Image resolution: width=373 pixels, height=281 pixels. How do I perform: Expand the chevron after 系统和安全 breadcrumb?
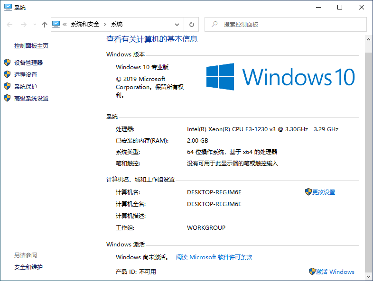[x=105, y=25]
